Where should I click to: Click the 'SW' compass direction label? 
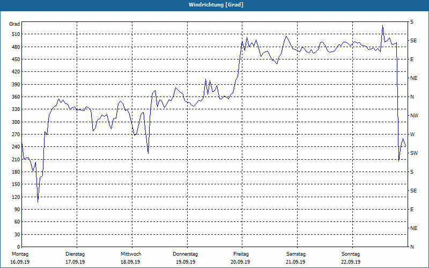click(x=414, y=153)
